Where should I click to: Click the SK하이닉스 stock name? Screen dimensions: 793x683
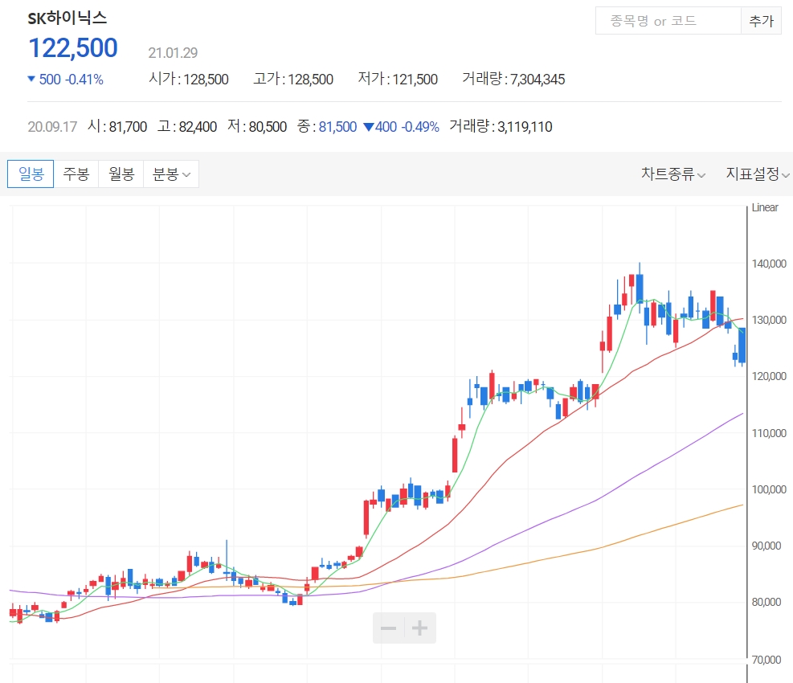[x=67, y=18]
